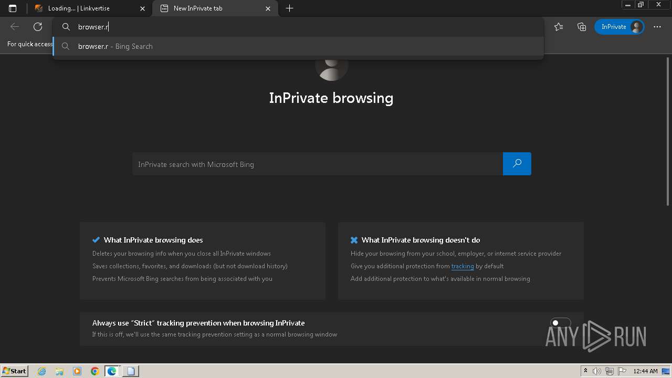Click the 12:44 AM clock

[x=645, y=371]
